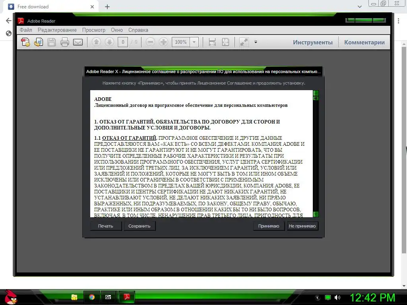Viewport: 407px width, 305px height.
Task: Accept license with Принимаю button
Action: pyautogui.click(x=269, y=226)
